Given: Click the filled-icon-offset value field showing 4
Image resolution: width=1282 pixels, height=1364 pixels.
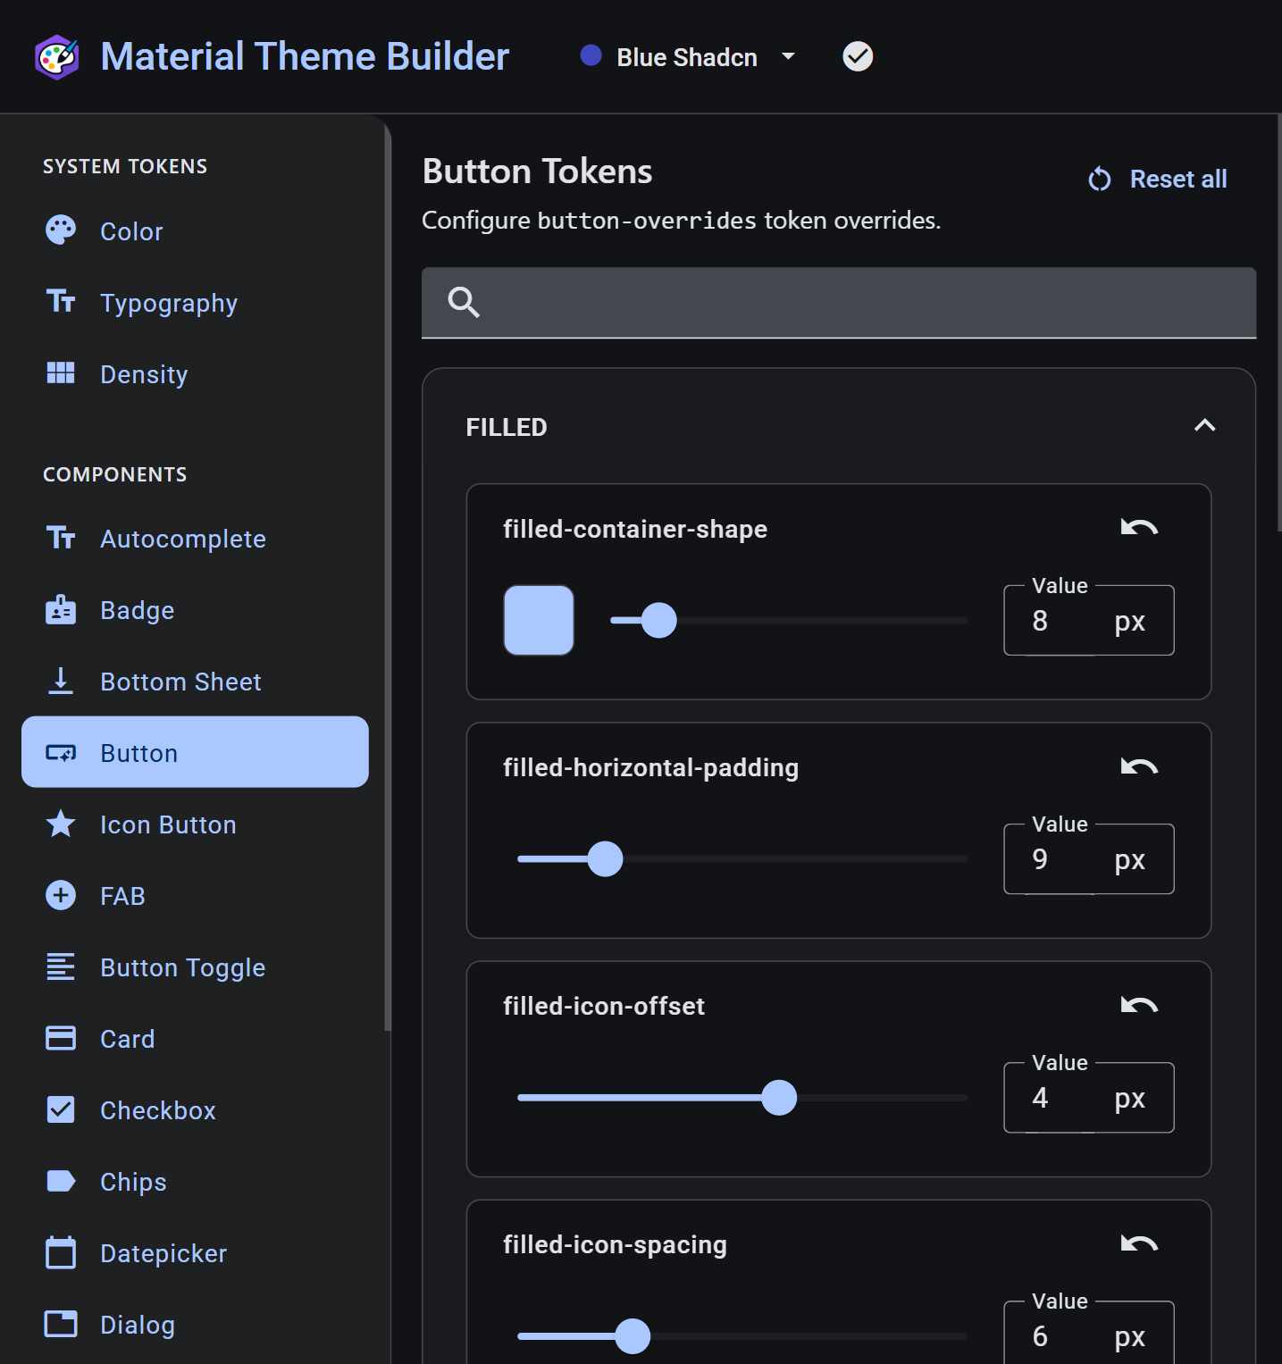Looking at the screenshot, I should click(x=1088, y=1097).
